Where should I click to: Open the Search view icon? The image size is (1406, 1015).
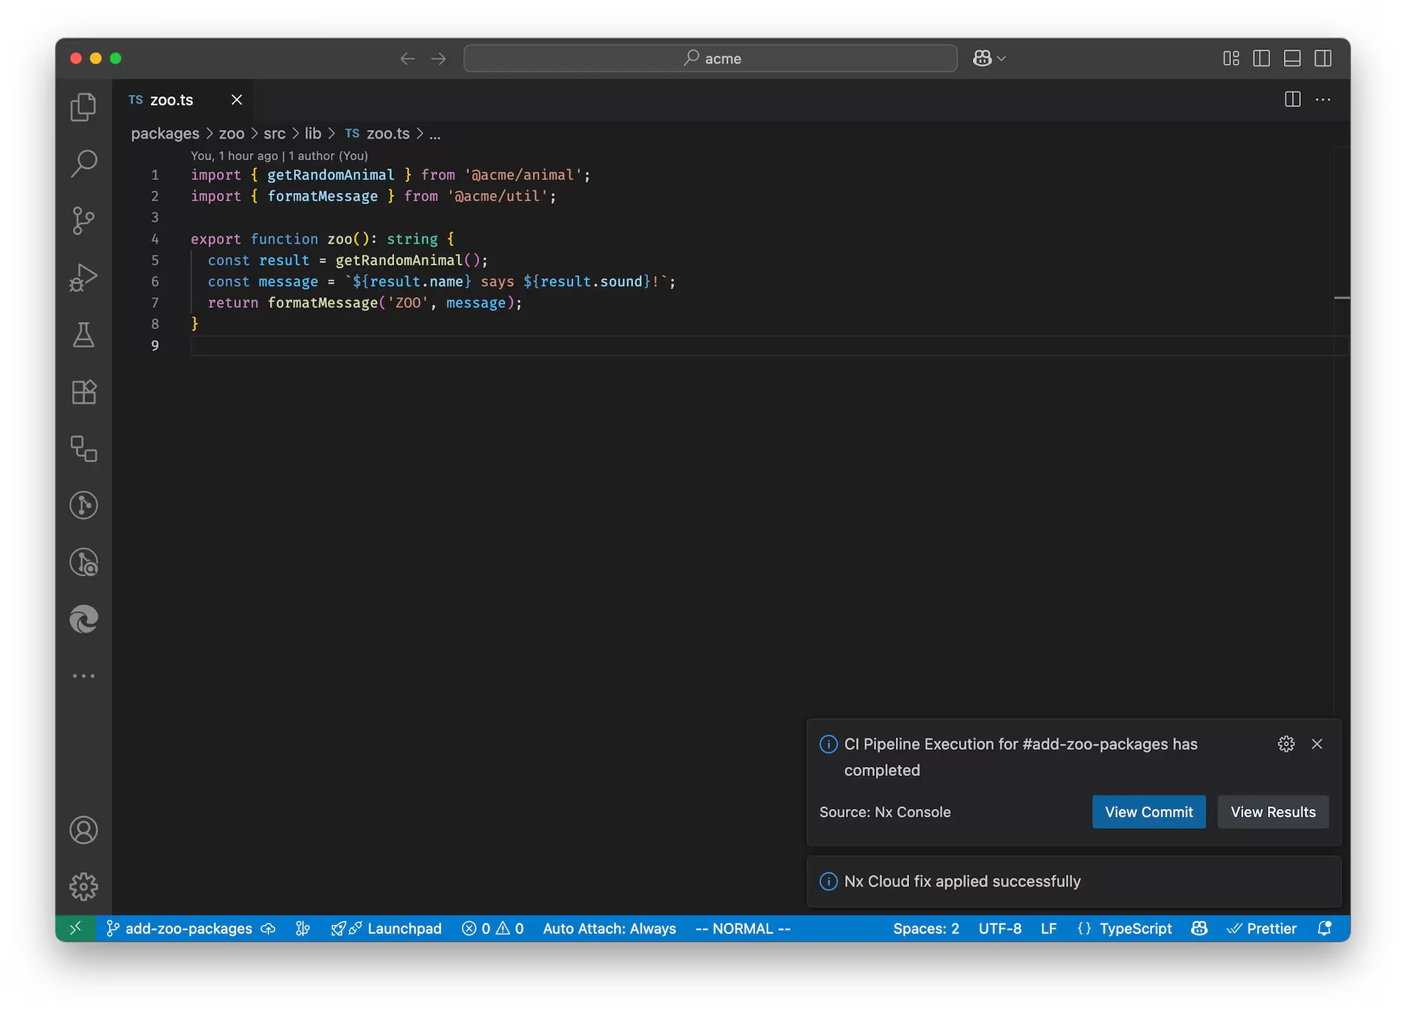[84, 164]
